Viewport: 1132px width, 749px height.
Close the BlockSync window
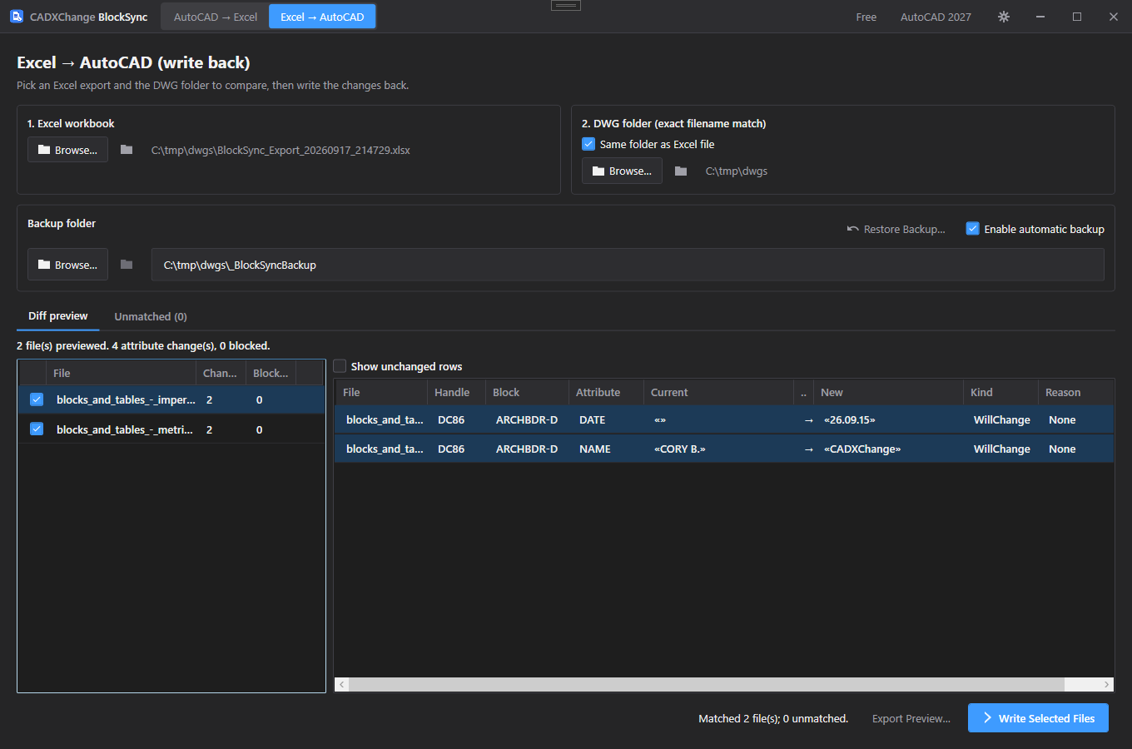pos(1114,17)
